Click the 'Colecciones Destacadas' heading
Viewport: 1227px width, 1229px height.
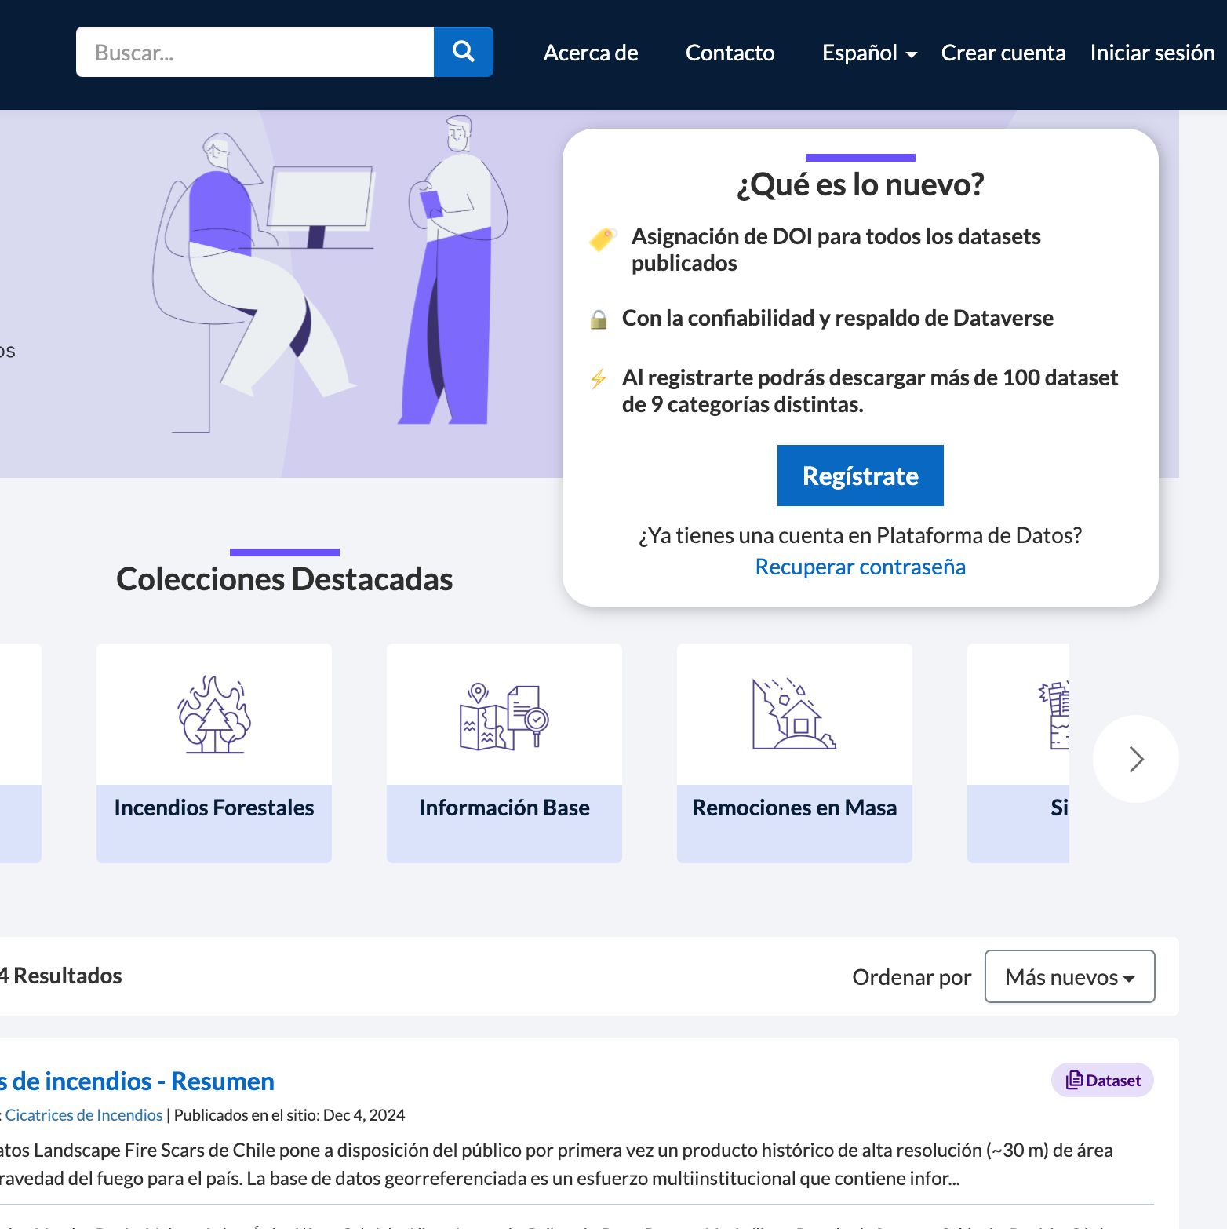pos(285,579)
